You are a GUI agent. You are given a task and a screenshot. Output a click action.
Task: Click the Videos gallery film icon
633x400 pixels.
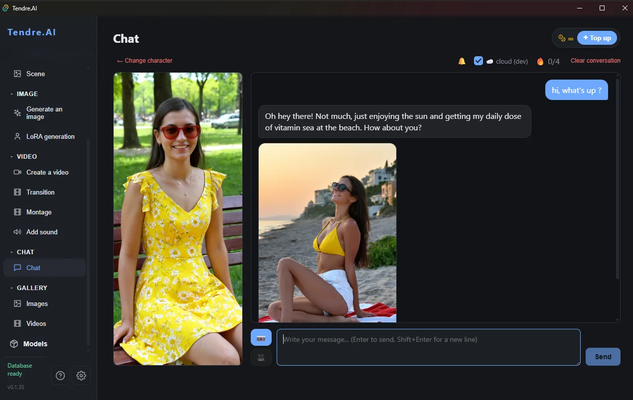[x=17, y=323]
